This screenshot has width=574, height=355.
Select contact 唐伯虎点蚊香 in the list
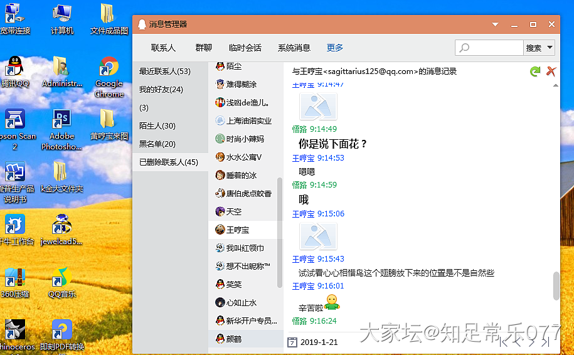coord(248,194)
